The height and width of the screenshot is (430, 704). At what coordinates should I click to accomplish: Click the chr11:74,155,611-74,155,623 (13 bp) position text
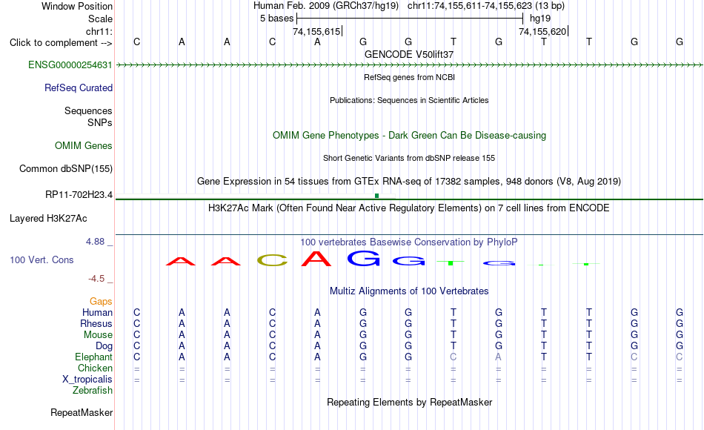coord(486,6)
